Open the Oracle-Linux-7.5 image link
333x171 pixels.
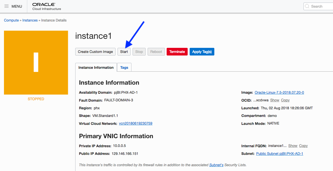(x=279, y=93)
